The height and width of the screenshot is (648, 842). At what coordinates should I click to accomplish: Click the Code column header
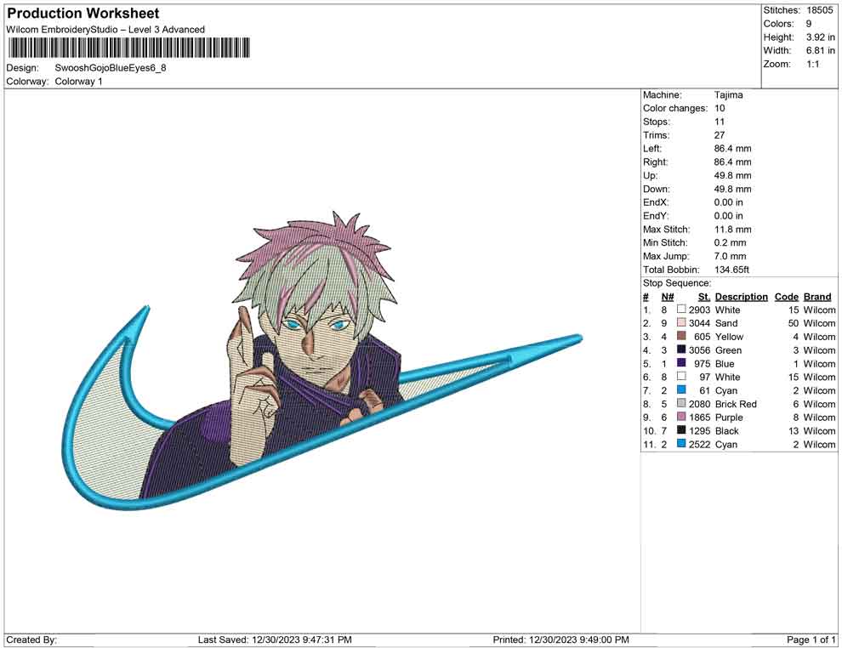coord(787,296)
